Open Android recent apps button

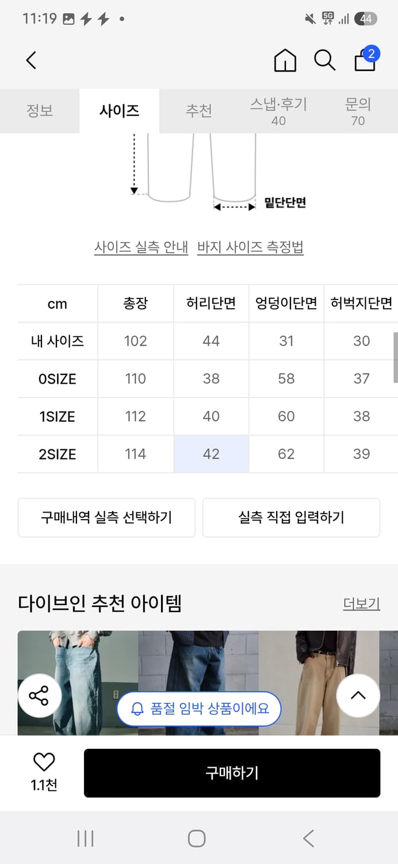click(x=85, y=839)
